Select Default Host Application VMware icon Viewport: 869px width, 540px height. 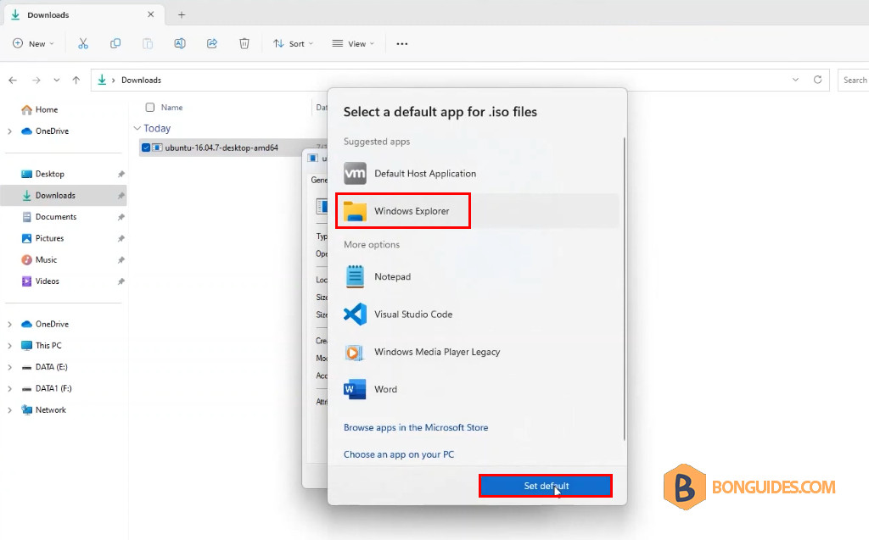coord(355,173)
